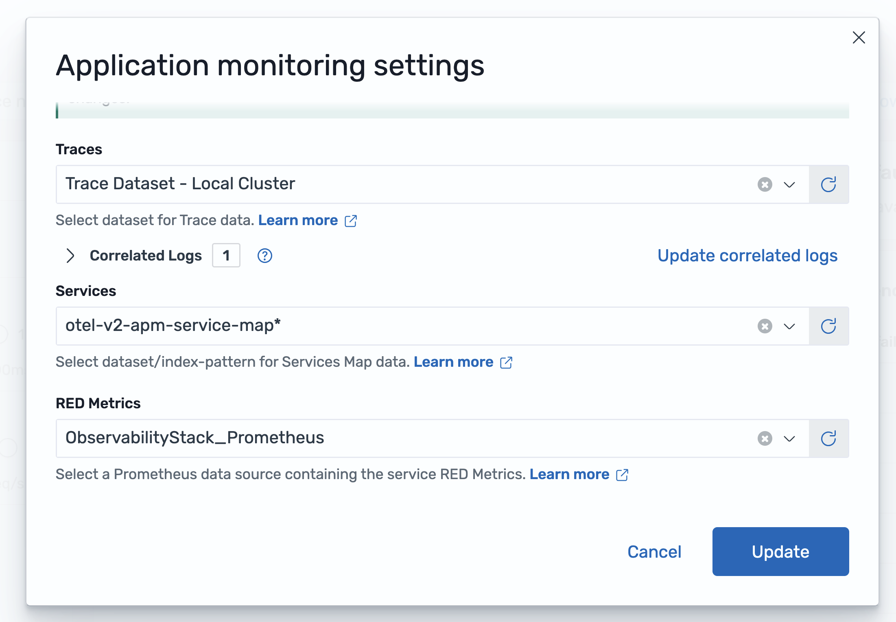Cancel the application monitoring changes
The width and height of the screenshot is (896, 622).
tap(654, 552)
